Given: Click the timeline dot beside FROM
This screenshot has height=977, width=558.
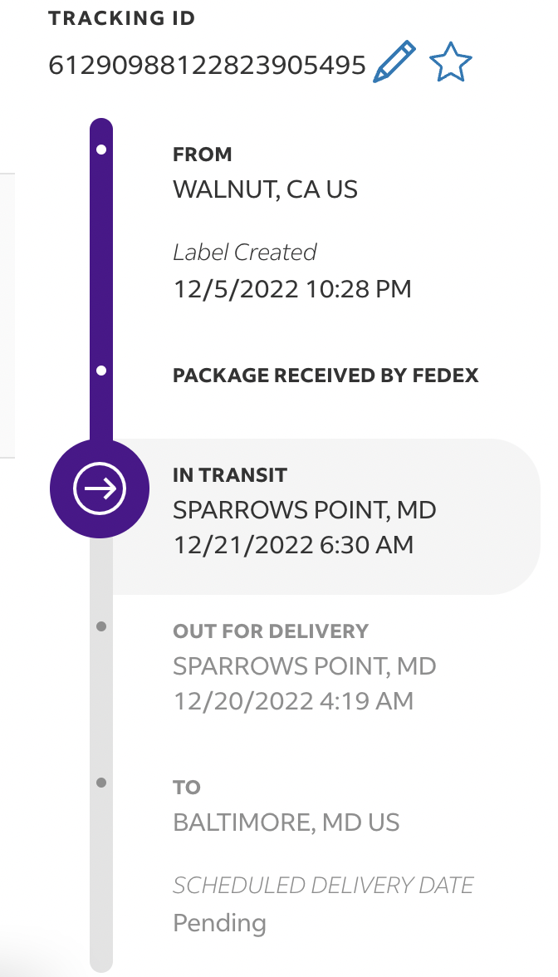Looking at the screenshot, I should 101,150.
